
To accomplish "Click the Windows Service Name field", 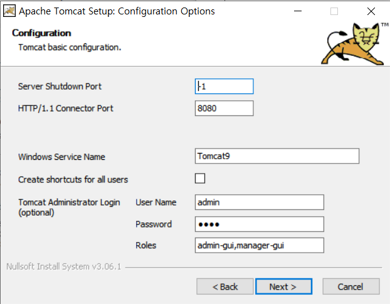I will point(277,156).
